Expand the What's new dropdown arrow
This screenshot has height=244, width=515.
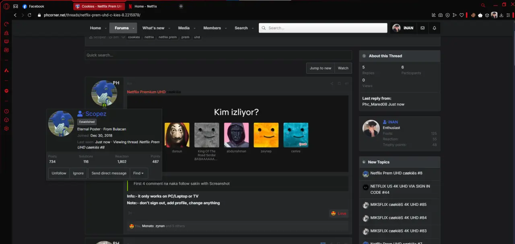[x=169, y=28]
